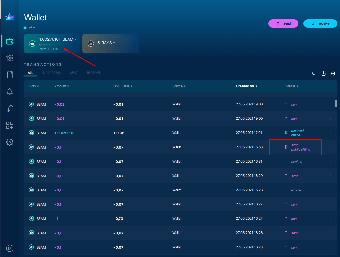
Task: Open the Address Book sidebar icon
Action: (x=10, y=75)
